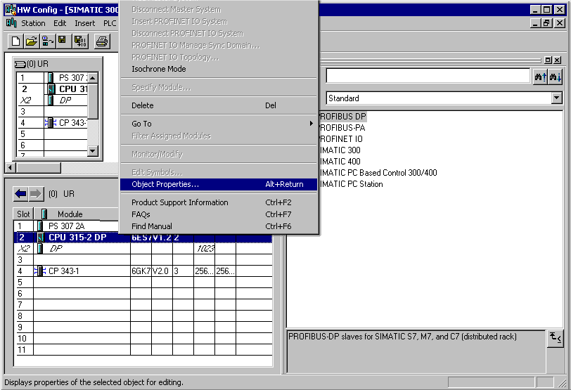This screenshot has width=571, height=390.
Task: Click the Save and Compile toolbar icon
Action: pyautogui.click(x=63, y=41)
